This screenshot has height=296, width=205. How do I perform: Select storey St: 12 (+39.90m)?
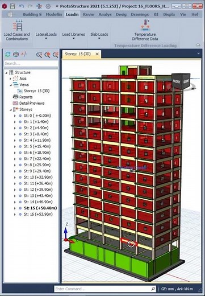coord(38,190)
